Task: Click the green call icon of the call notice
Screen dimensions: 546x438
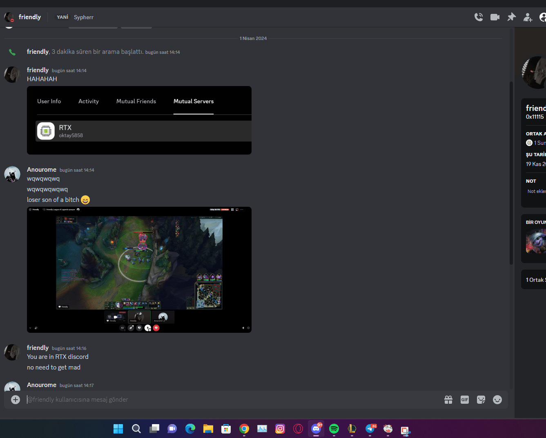Action: tap(12, 52)
